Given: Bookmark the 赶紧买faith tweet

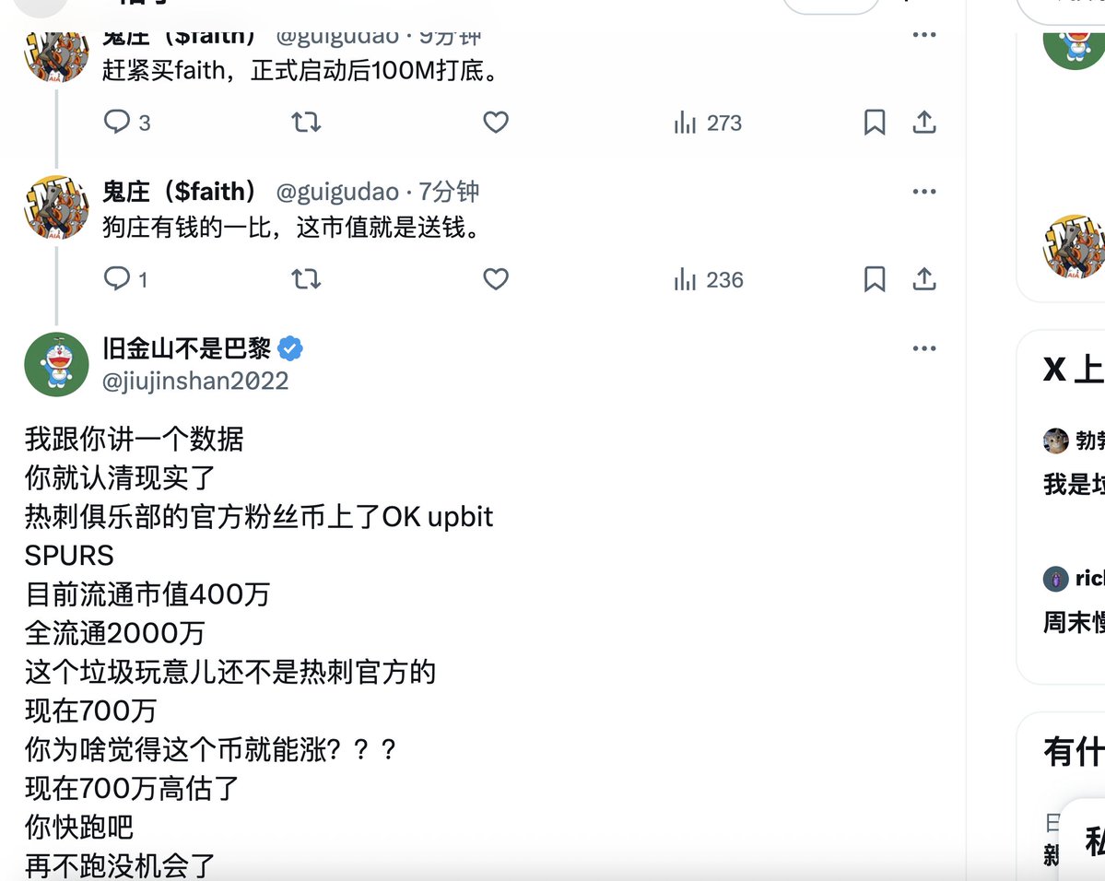Looking at the screenshot, I should (874, 122).
